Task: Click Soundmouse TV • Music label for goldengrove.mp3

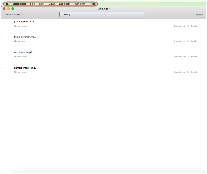Action: [x=185, y=26]
